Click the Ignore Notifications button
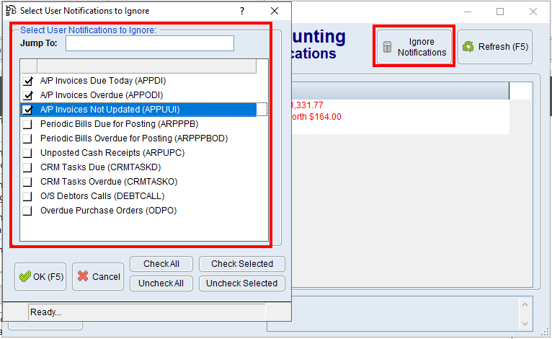The image size is (552, 339). (x=414, y=47)
